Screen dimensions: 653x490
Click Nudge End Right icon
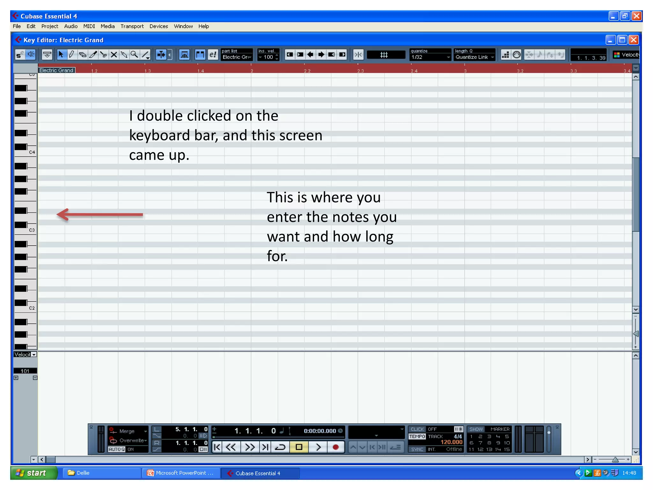click(x=342, y=55)
